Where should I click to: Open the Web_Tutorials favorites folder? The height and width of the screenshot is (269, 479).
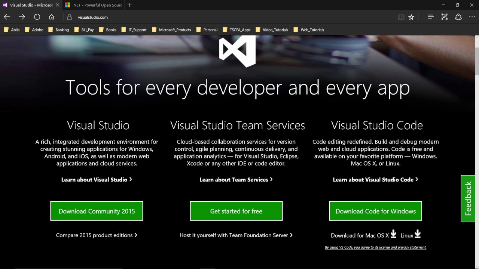coord(309,30)
